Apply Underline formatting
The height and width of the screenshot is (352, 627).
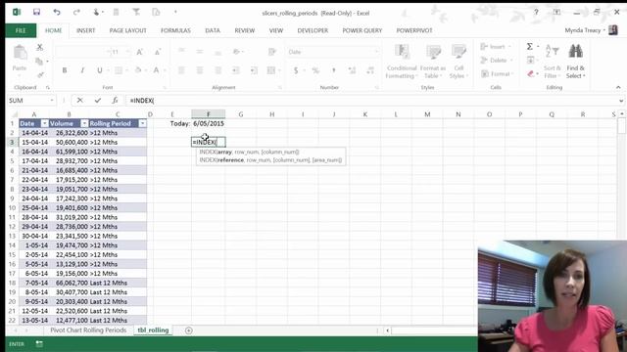99,70
